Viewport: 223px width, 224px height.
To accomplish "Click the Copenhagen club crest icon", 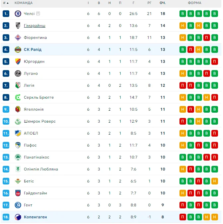I will click(18, 217).
